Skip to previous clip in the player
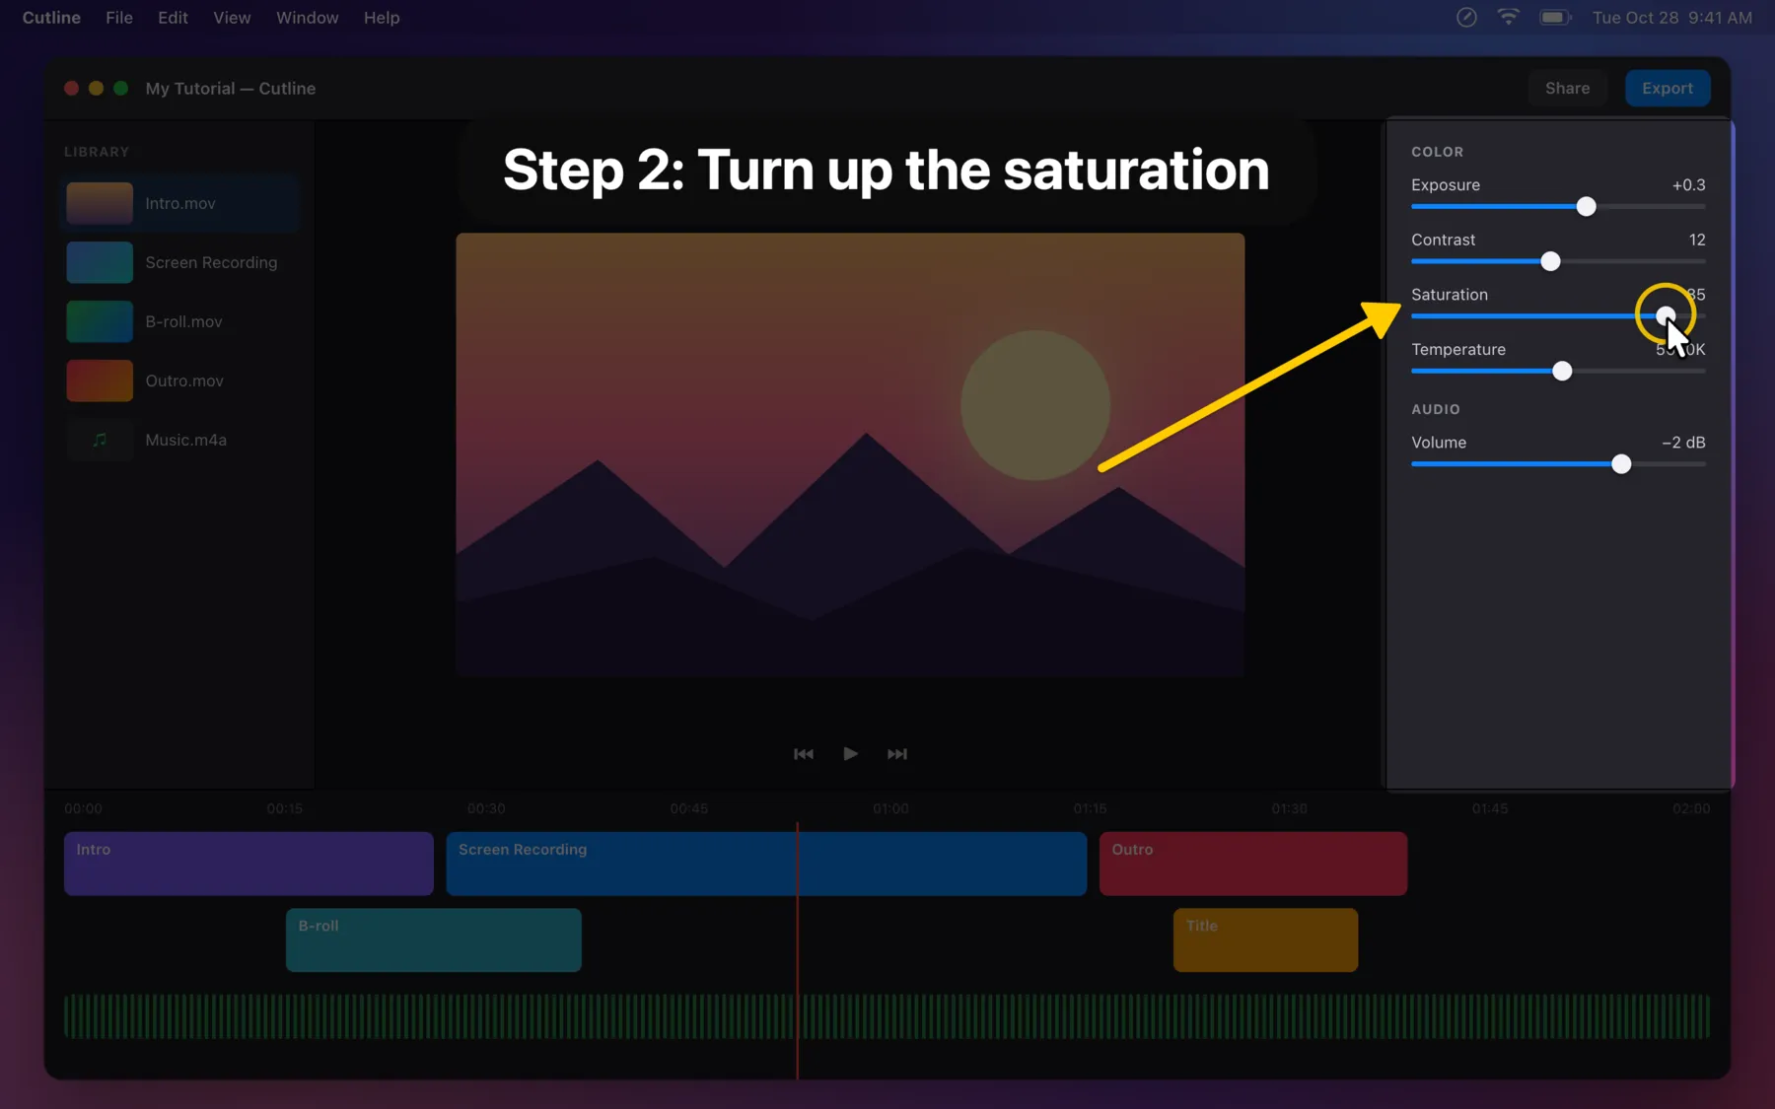This screenshot has width=1775, height=1109. [x=804, y=754]
